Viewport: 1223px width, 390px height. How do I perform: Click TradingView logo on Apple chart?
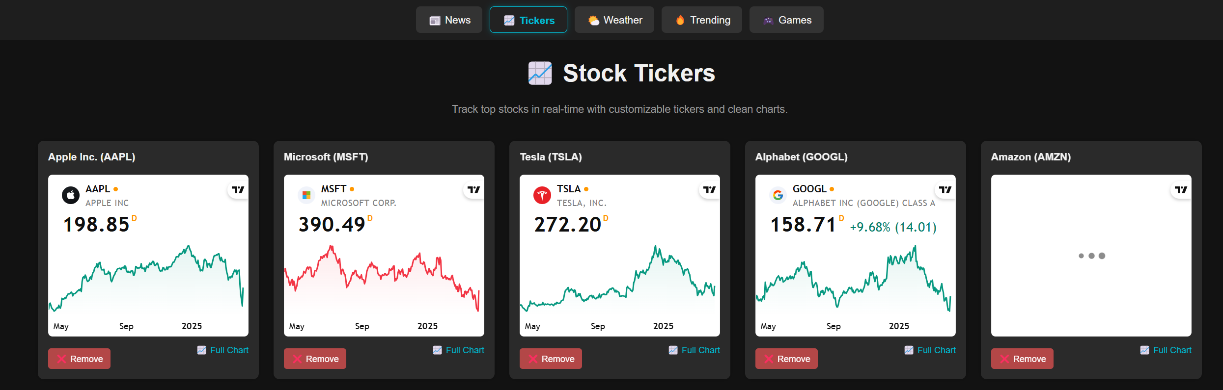pos(238,190)
